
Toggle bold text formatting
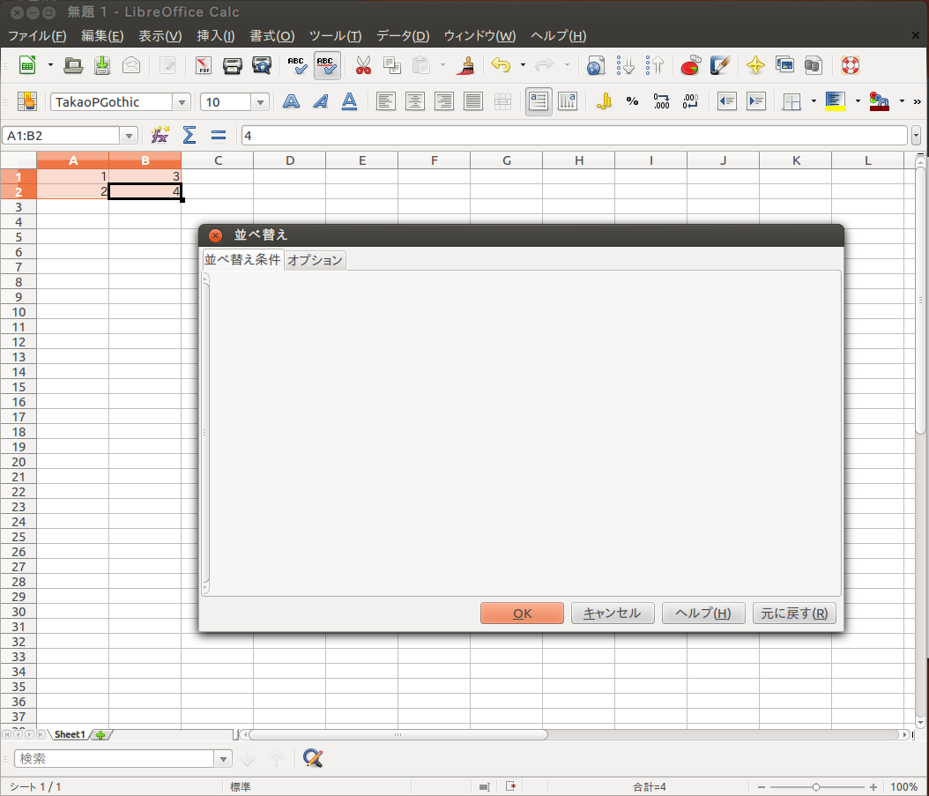coord(291,101)
